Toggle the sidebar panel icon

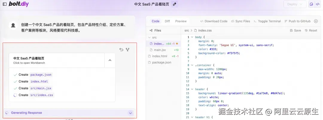click(x=4, y=4)
